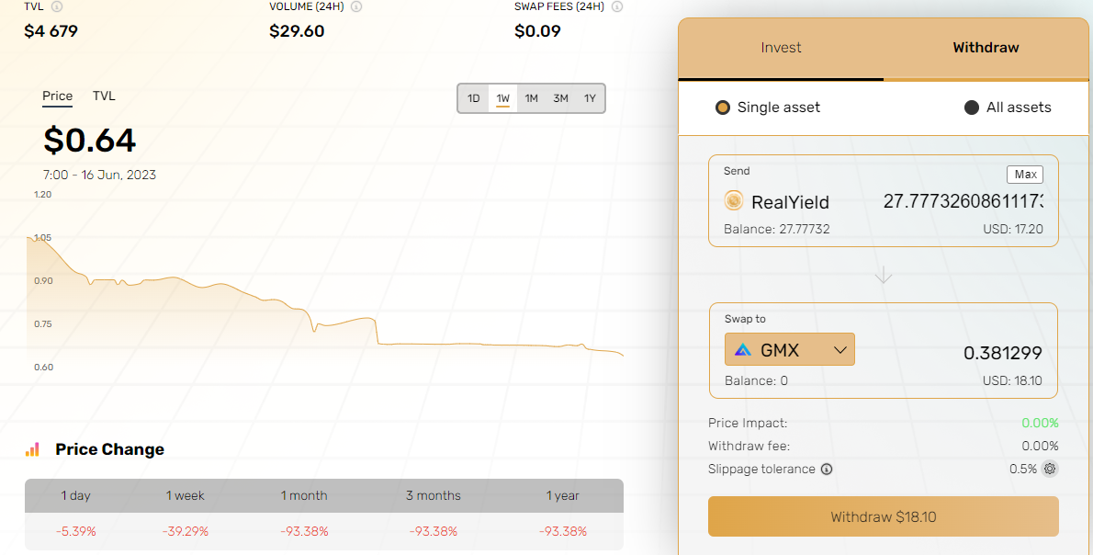Click the Withdraw $18.10 button
1093x555 pixels.
(884, 516)
